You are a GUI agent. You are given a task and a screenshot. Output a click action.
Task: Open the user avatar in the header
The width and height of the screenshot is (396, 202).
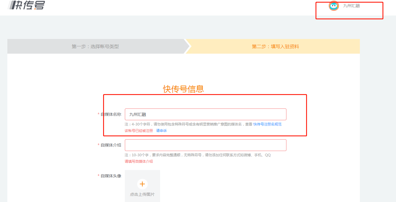pos(334,6)
